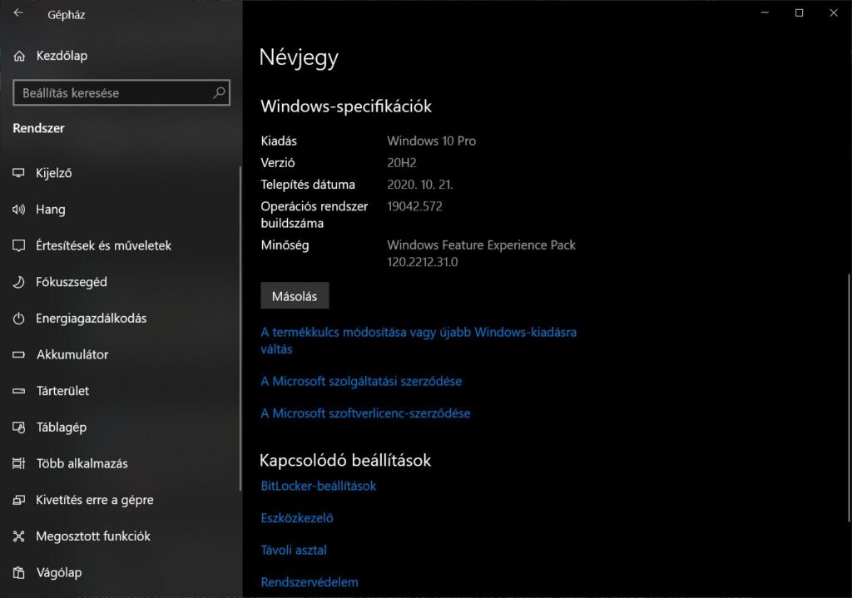Click the 19042.572 build number
This screenshot has width=852, height=598.
(414, 206)
